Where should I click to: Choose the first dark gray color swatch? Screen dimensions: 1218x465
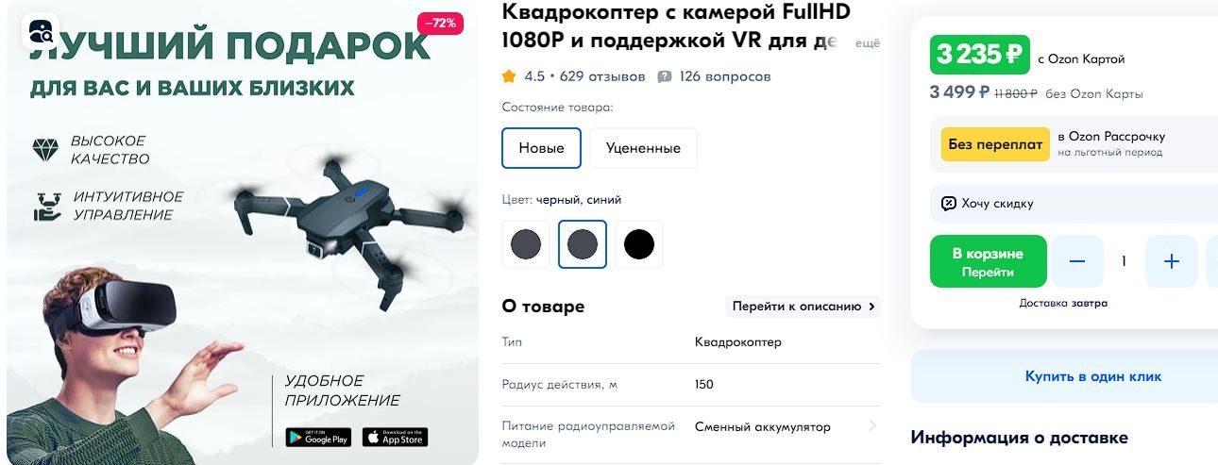[x=526, y=244]
